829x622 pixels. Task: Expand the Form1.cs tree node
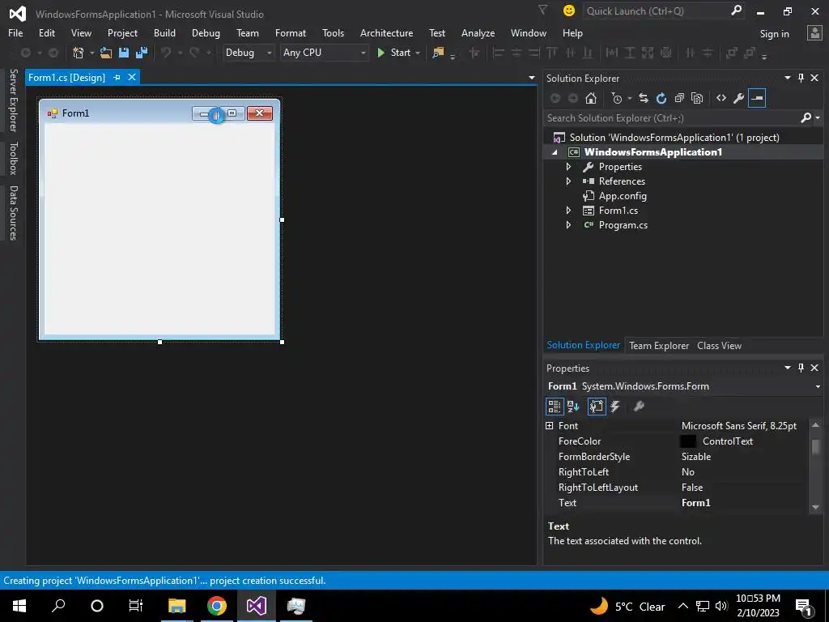tap(568, 211)
